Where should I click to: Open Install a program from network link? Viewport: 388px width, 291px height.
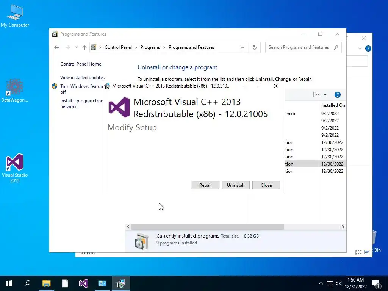[81, 103]
